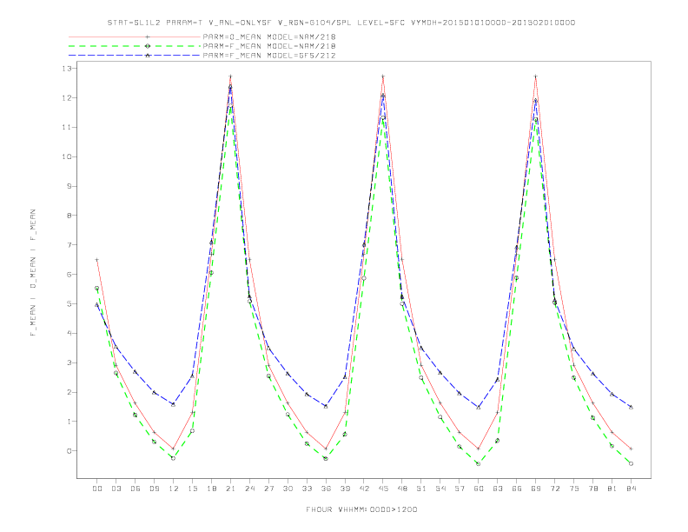Click x-axis forecast hour label 81

pos(612,489)
